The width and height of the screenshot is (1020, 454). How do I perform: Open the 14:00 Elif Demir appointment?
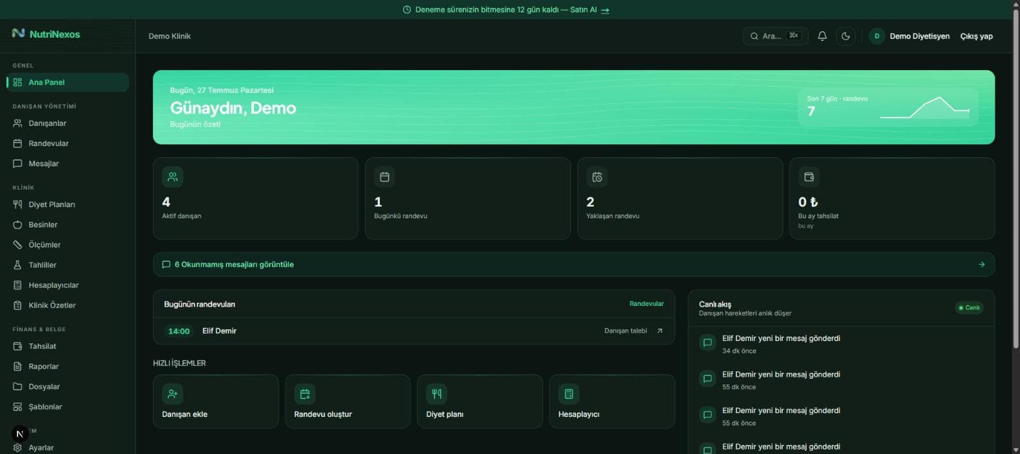414,331
